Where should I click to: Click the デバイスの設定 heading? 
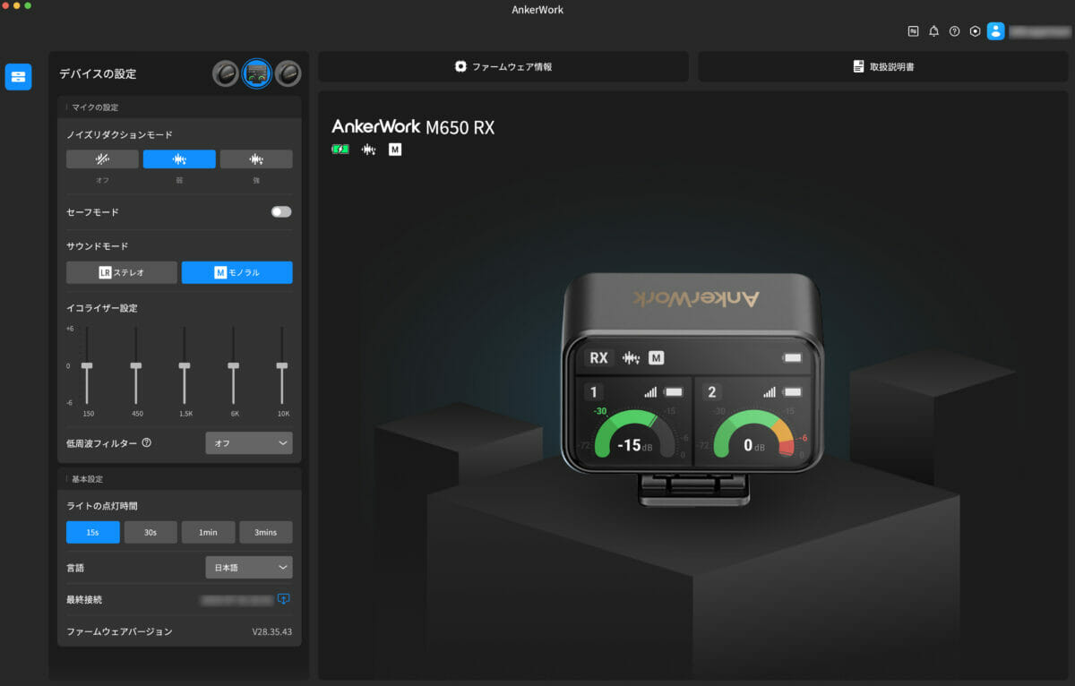pyautogui.click(x=98, y=74)
